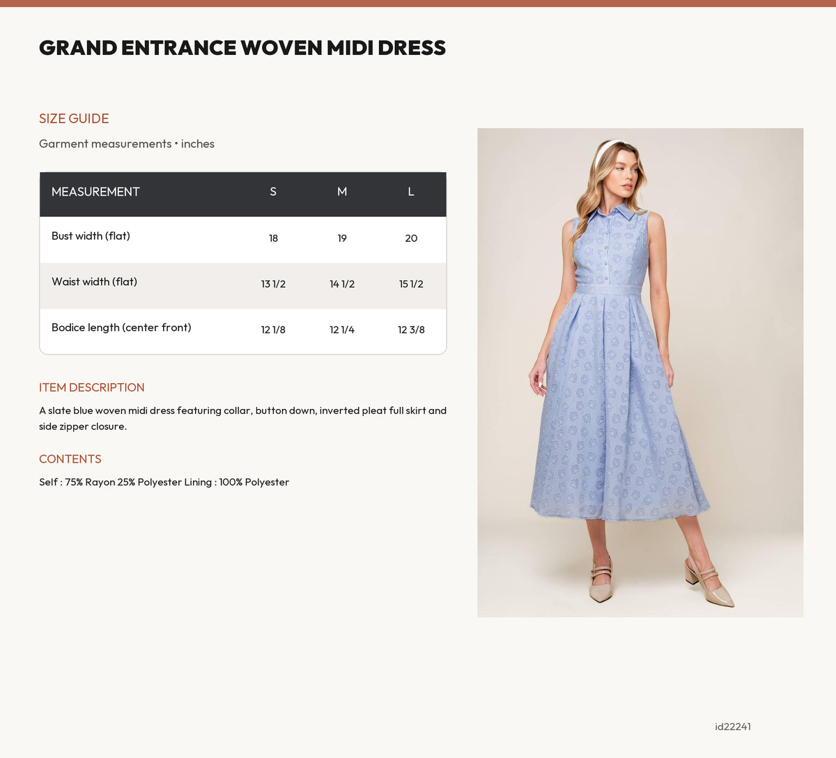Screen dimensions: 836x758
Task: Click the bust width value 19
Action: pyautogui.click(x=342, y=238)
